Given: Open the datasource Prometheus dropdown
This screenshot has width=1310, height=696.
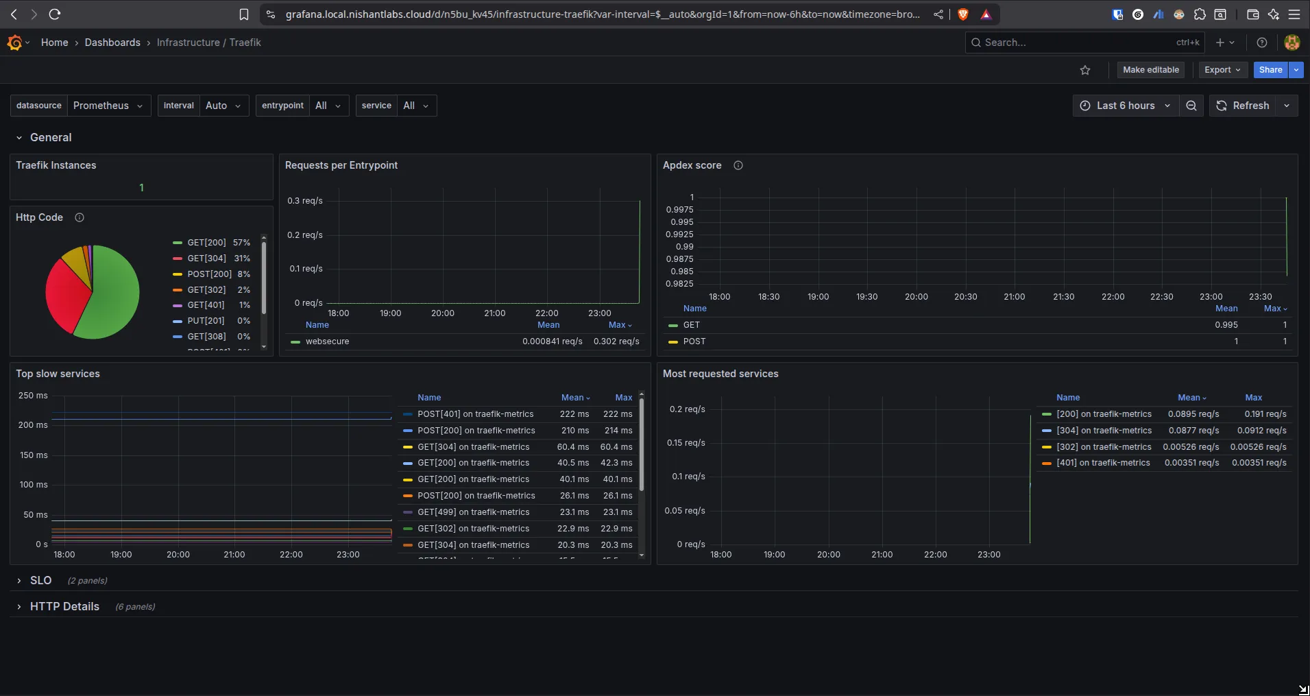Looking at the screenshot, I should [x=108, y=106].
